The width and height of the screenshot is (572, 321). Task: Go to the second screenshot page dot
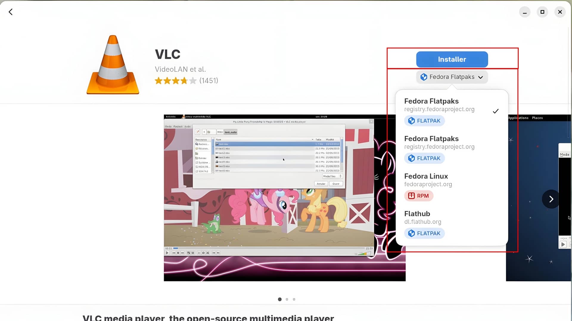(x=287, y=299)
